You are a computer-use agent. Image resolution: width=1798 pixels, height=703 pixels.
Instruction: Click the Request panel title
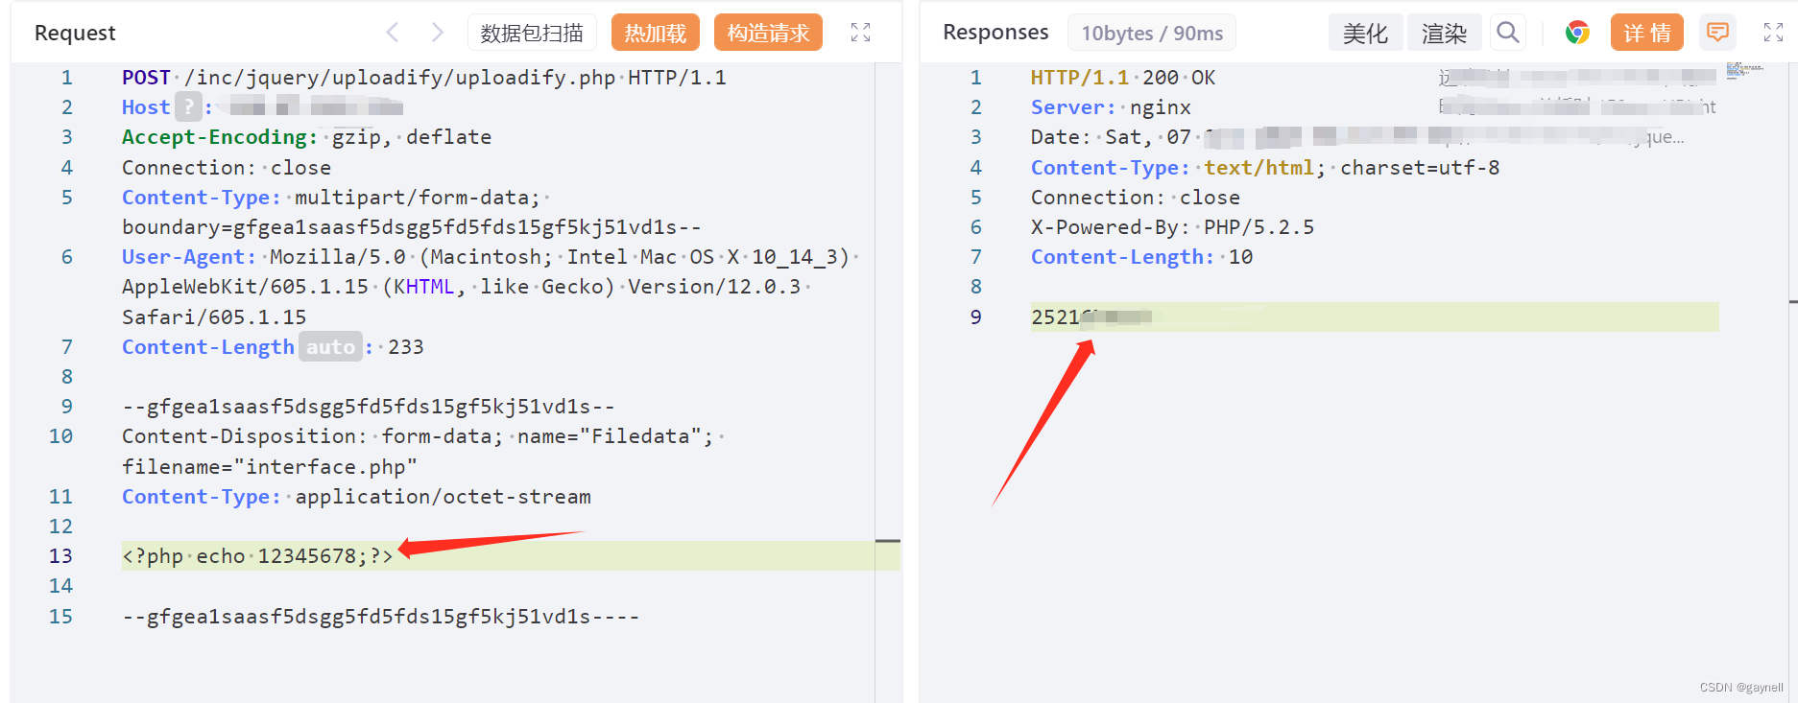pos(75,33)
